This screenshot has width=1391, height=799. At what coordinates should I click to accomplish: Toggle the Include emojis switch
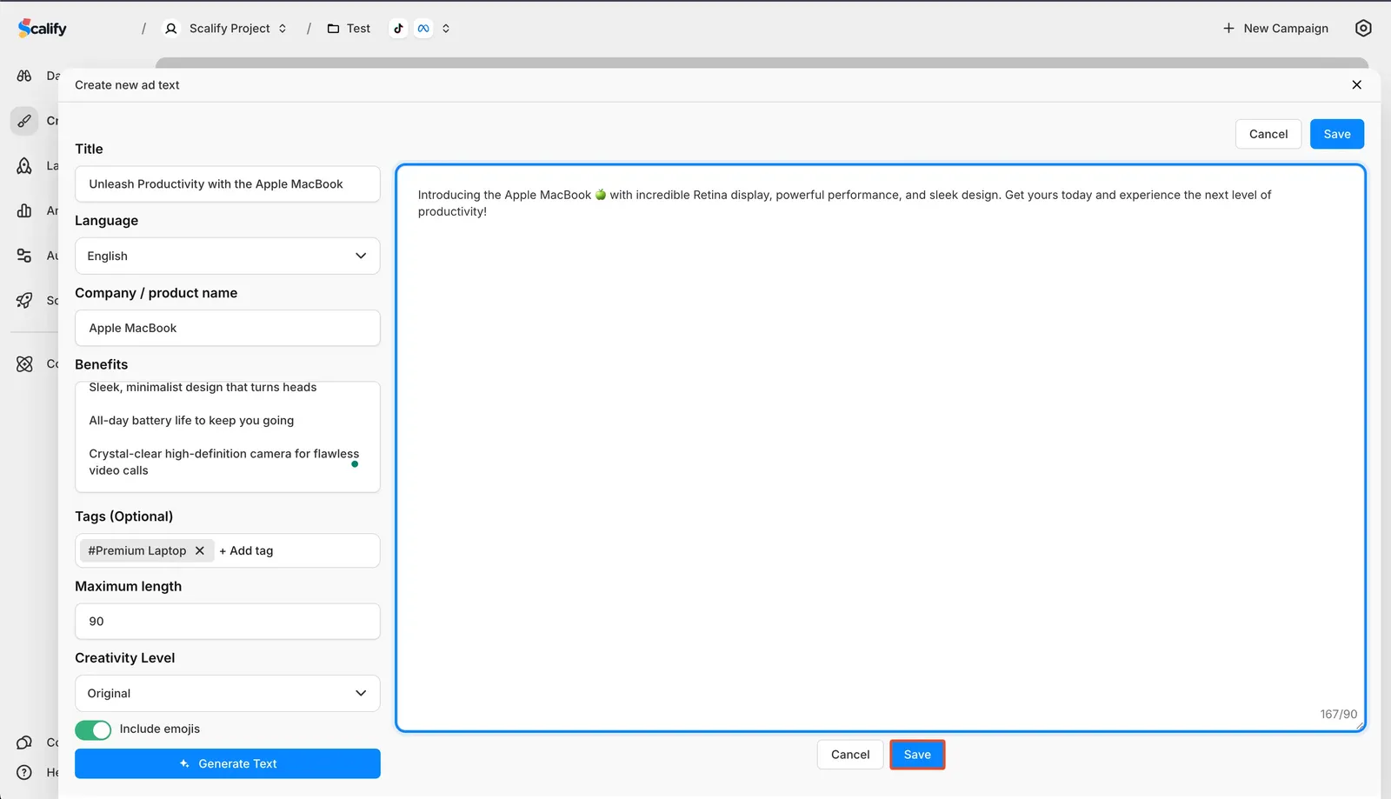93,729
